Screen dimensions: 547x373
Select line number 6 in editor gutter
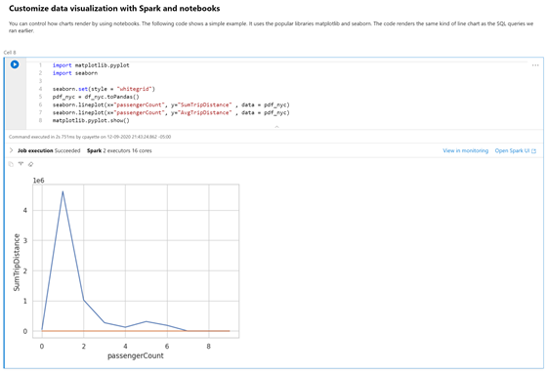(x=40, y=104)
